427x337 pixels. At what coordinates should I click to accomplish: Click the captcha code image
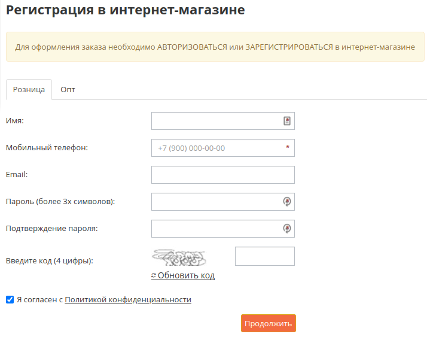point(179,257)
